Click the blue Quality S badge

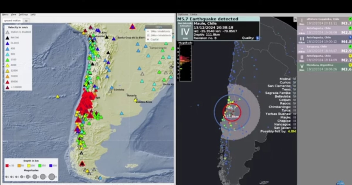[257, 38]
